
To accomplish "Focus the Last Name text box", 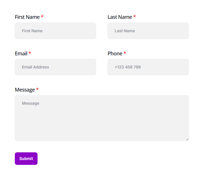I will tap(148, 31).
